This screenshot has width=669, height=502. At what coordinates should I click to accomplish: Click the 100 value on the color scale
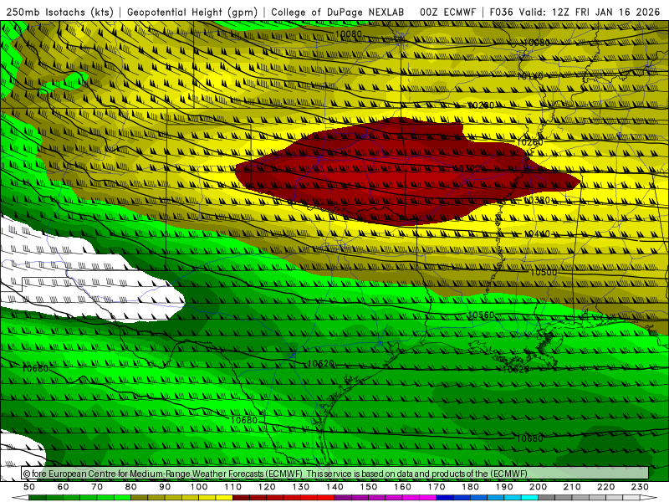(199, 487)
